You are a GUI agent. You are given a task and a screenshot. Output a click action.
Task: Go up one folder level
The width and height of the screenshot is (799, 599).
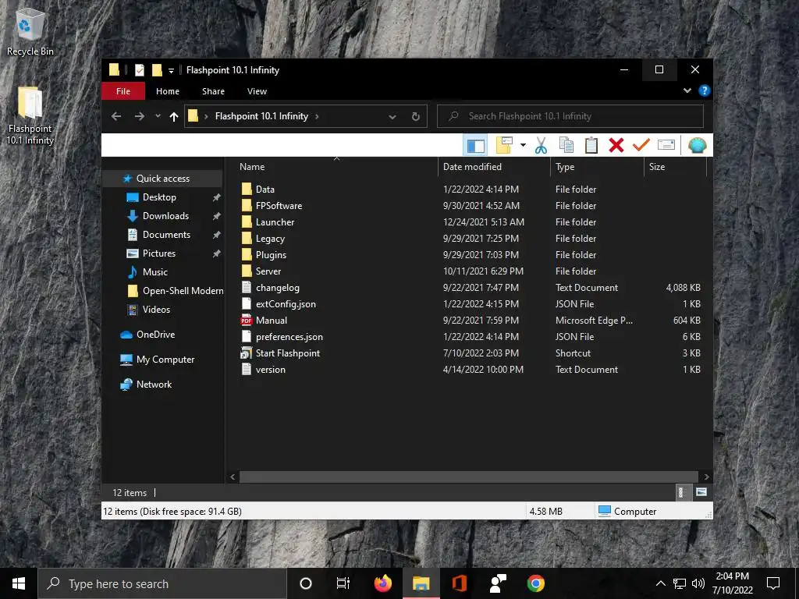pos(174,117)
